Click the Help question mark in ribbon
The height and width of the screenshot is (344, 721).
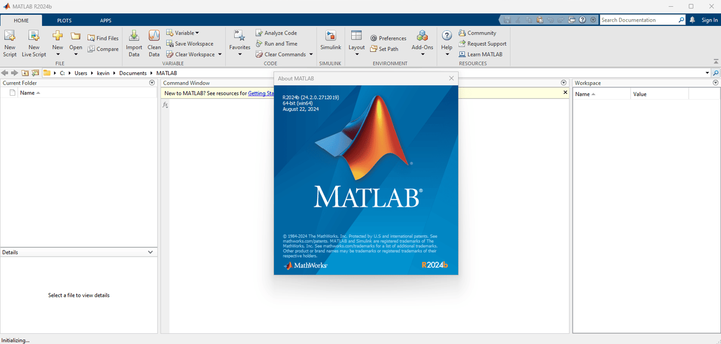point(447,36)
